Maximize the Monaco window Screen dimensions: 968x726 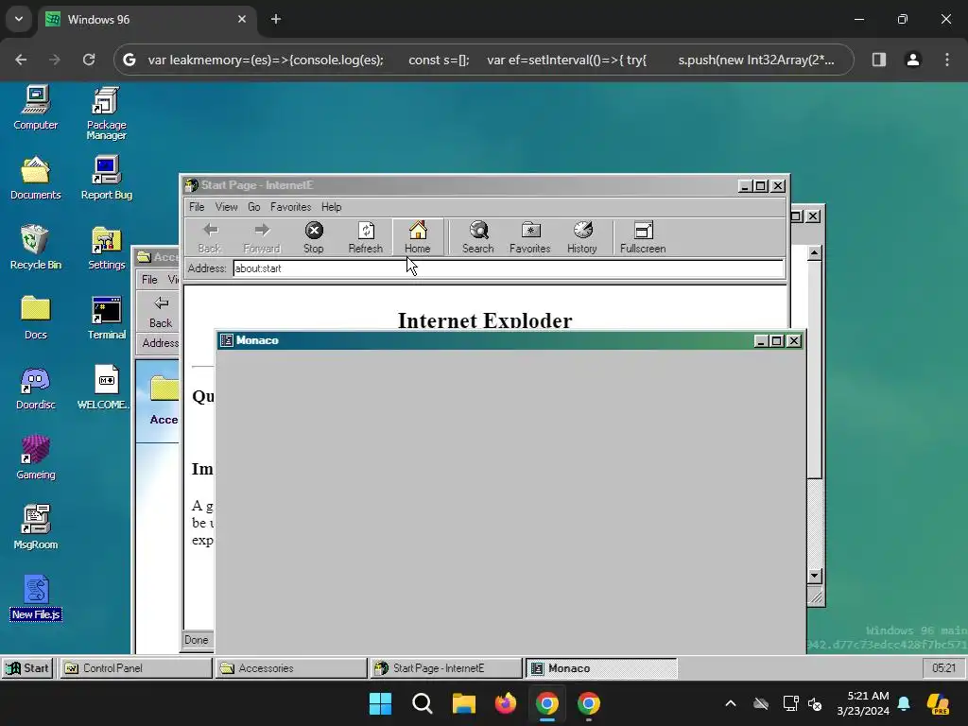click(x=777, y=340)
